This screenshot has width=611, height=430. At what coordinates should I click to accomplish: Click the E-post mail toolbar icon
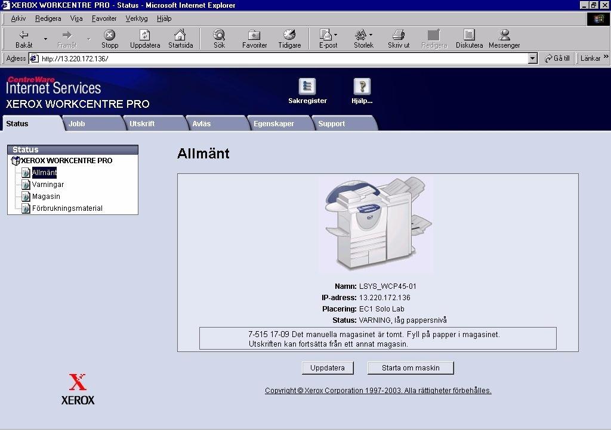coord(326,35)
